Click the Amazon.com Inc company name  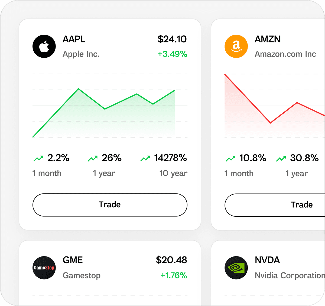[285, 54]
